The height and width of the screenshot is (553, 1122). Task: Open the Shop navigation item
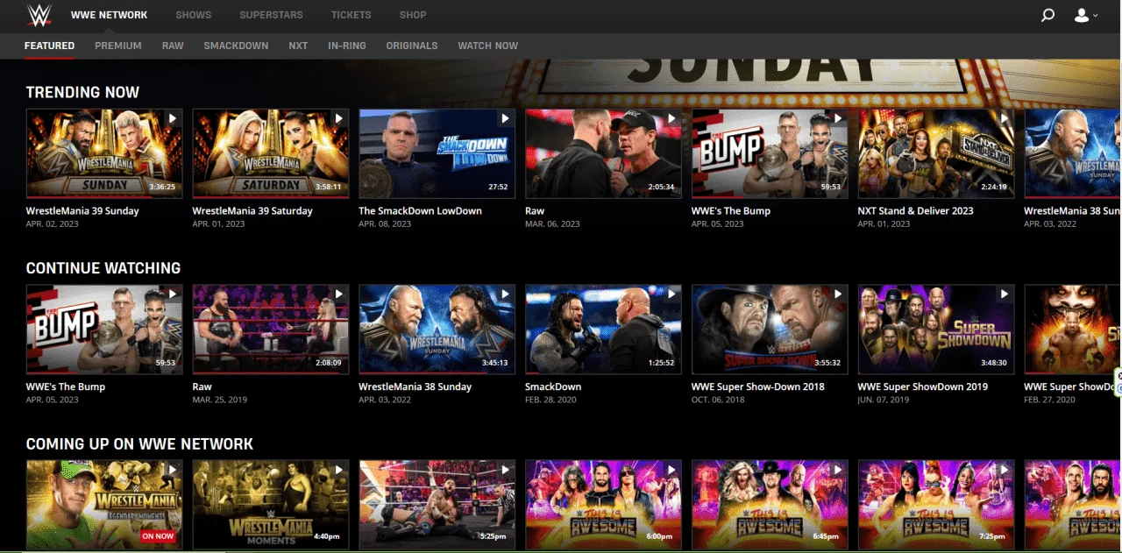pos(413,15)
